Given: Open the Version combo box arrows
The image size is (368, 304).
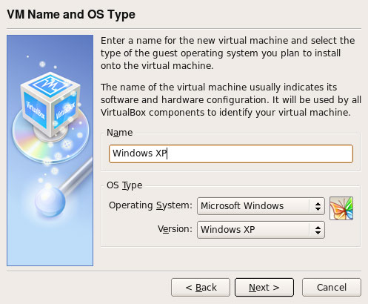Looking at the screenshot, I should click(x=318, y=230).
